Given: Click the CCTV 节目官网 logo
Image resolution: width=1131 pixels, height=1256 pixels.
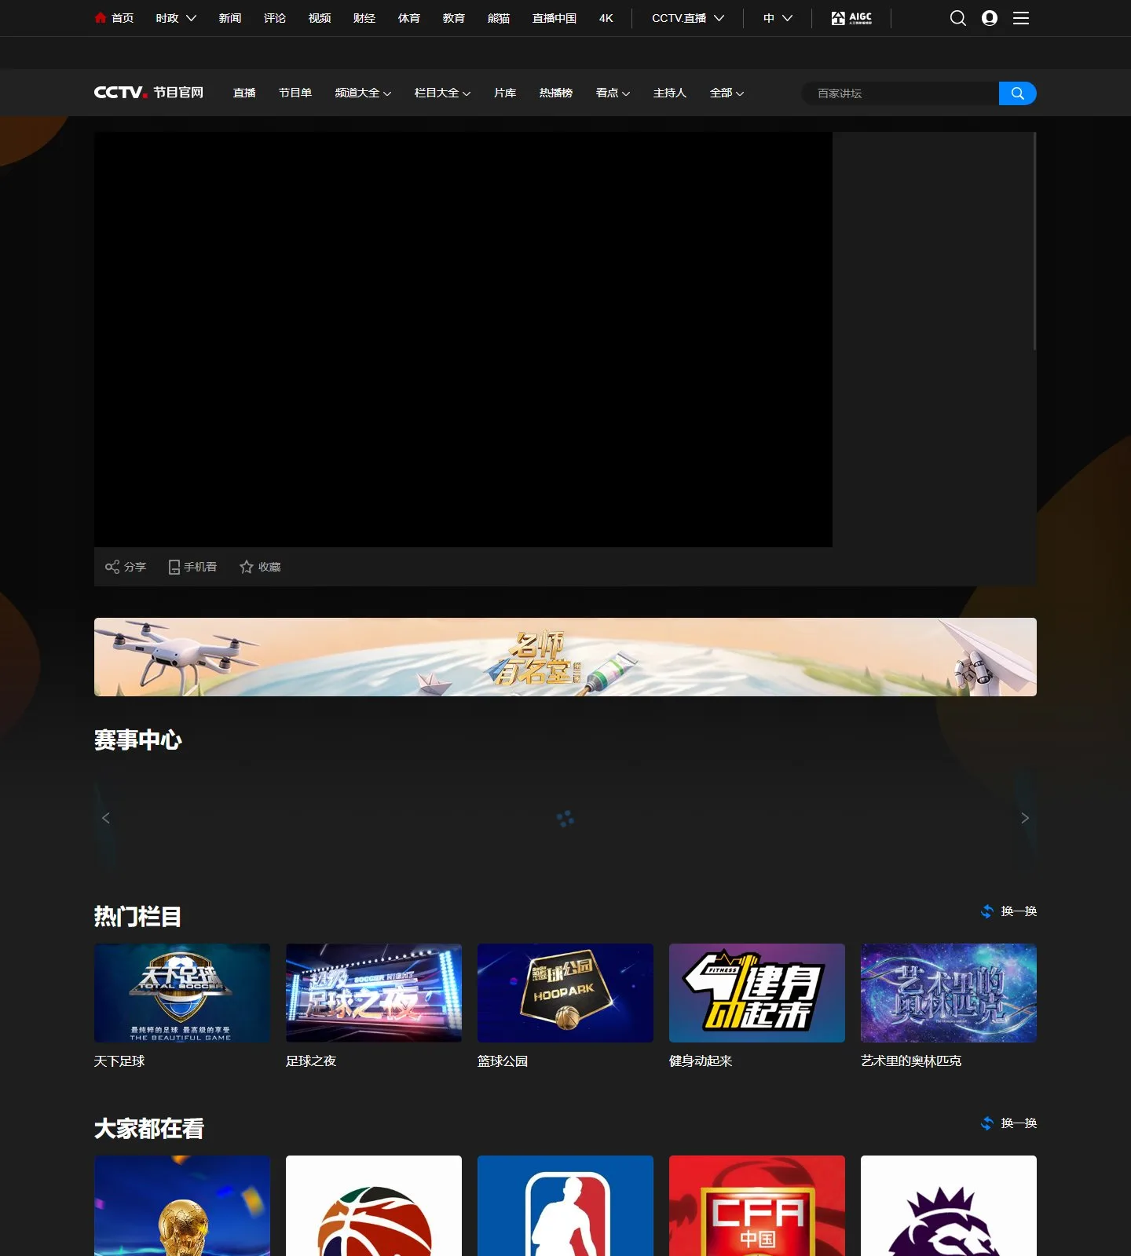Looking at the screenshot, I should pos(148,93).
